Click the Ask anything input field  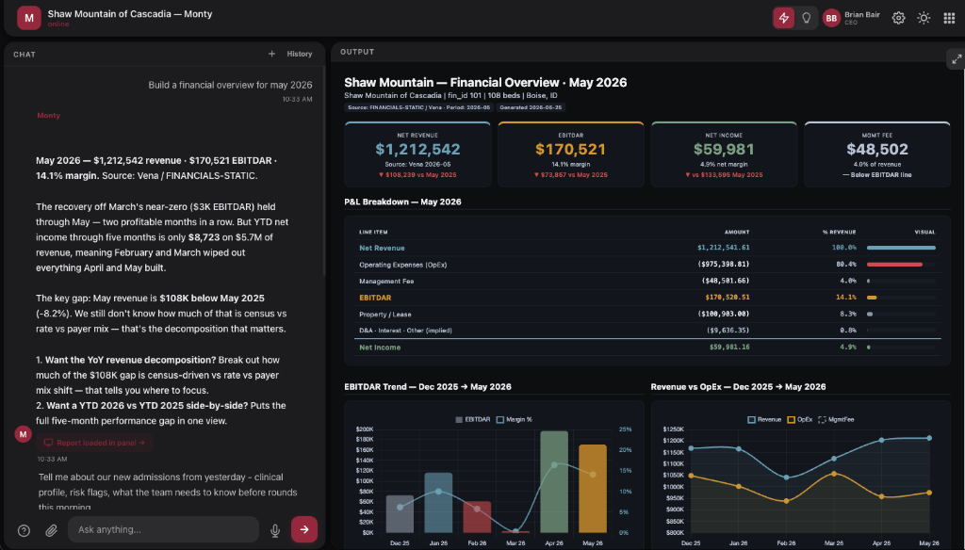coord(163,529)
